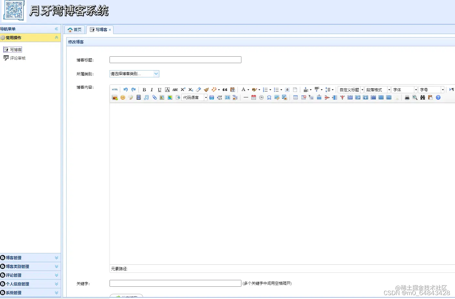Preview content with magnifier icon
This screenshot has height=299, width=455.
pyautogui.click(x=415, y=97)
